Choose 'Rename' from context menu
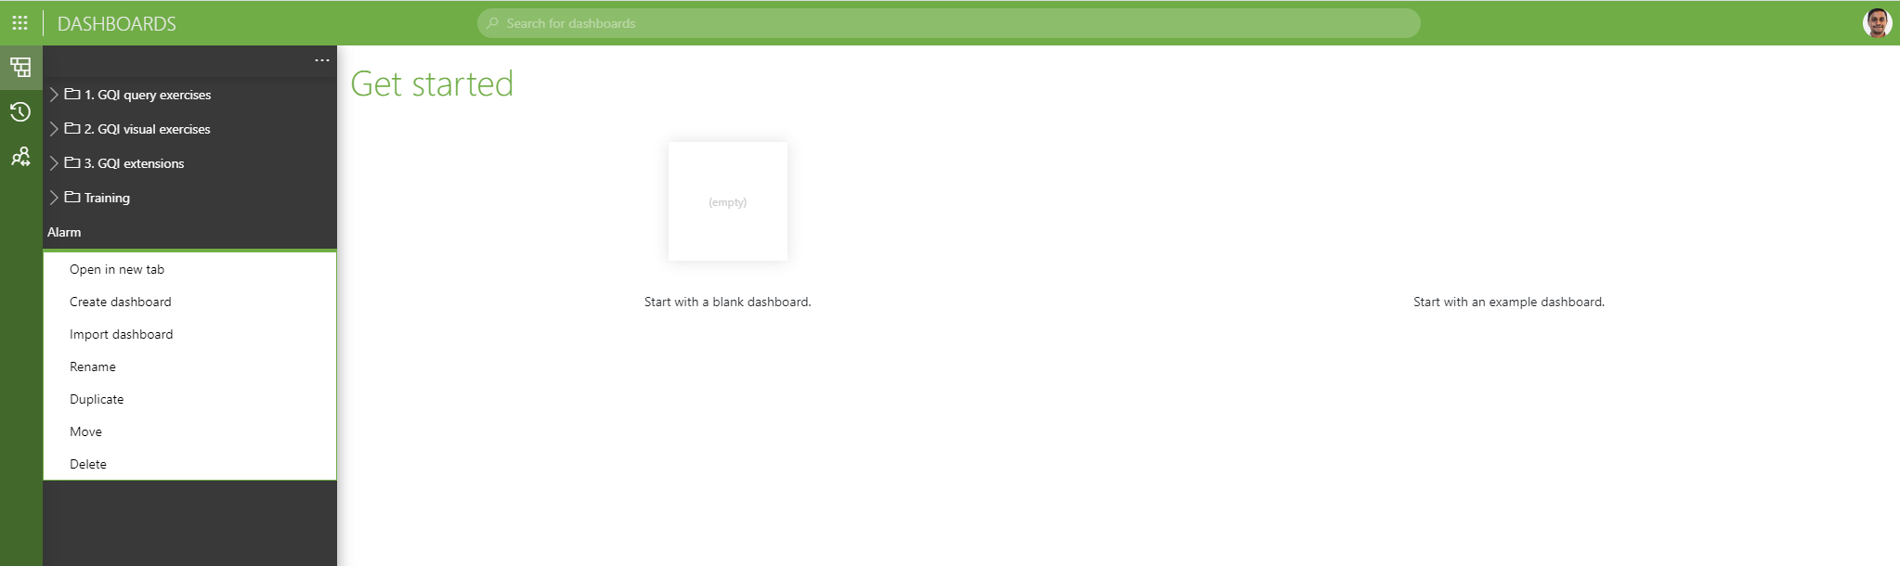1900x566 pixels. 189,367
